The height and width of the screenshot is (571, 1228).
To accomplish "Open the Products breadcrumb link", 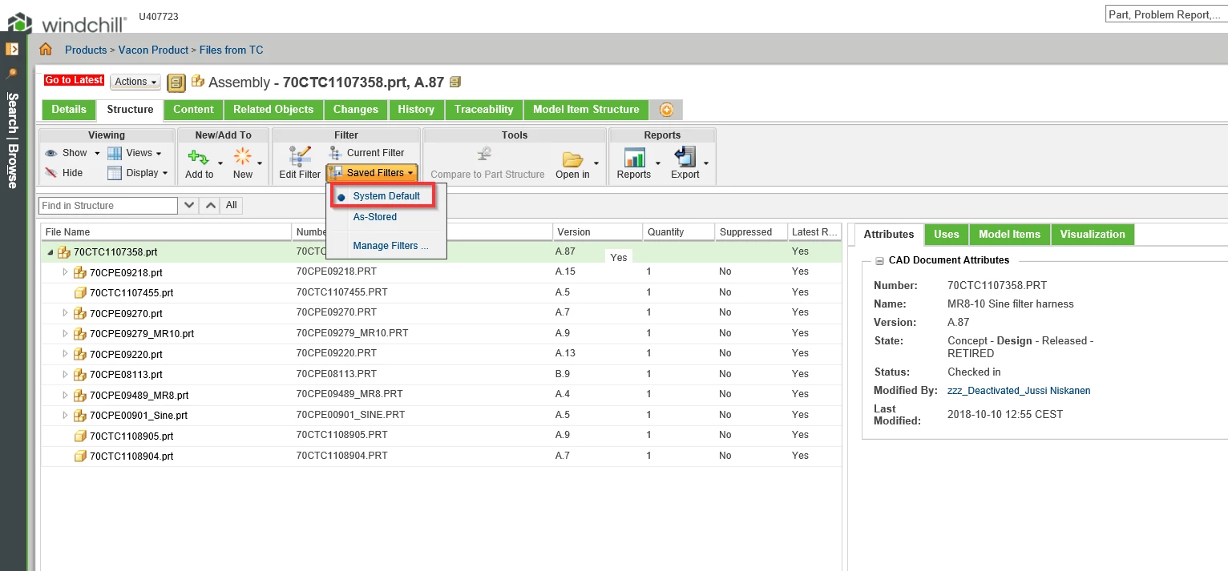I will pos(86,50).
